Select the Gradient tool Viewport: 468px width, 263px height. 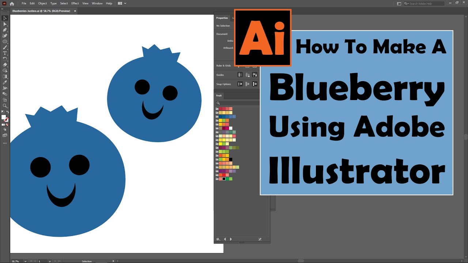point(5,76)
